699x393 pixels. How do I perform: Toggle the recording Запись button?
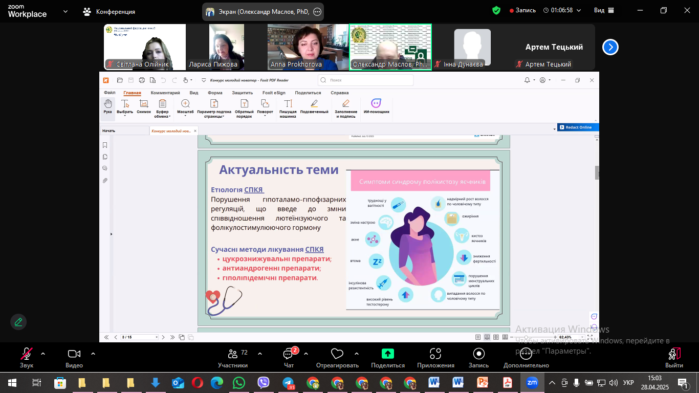point(478,358)
